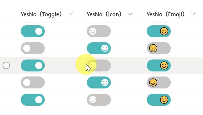Open YesNo (Icon) column dropdown chevron
203x115 pixels.
[x=130, y=14]
